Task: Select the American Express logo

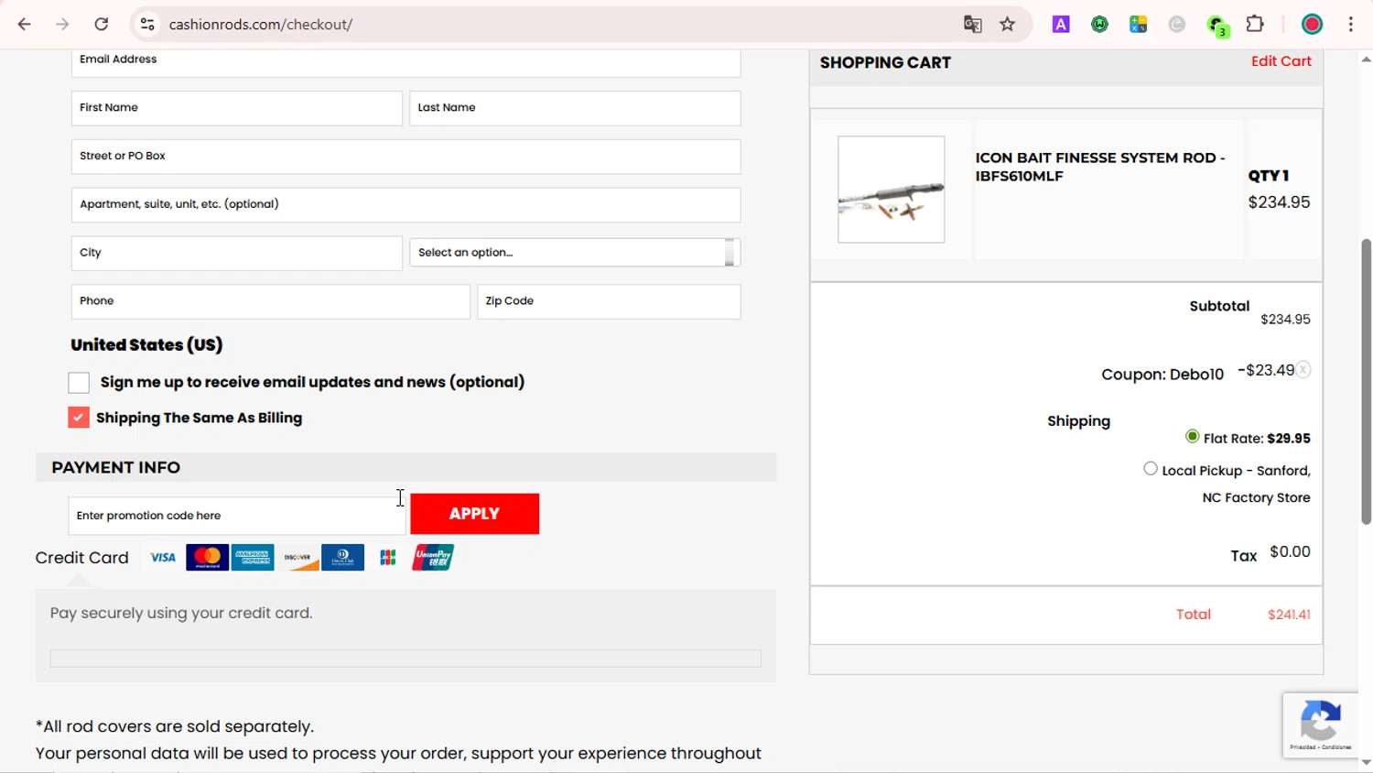Action: 253,557
